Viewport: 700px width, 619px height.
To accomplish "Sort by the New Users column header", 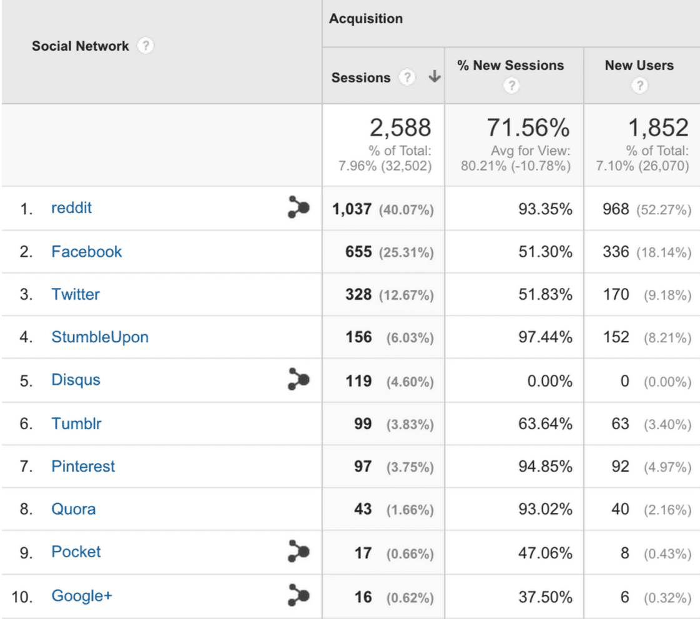I will (x=639, y=65).
